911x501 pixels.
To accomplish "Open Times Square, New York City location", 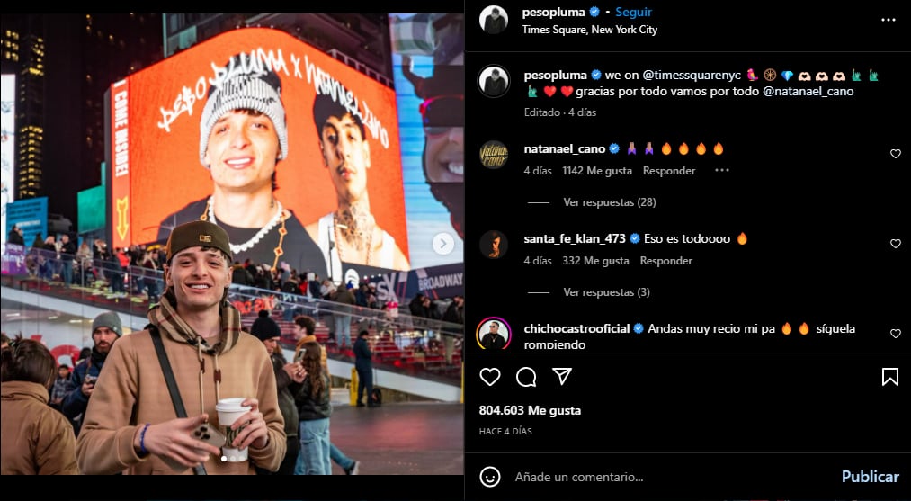I will [x=590, y=29].
